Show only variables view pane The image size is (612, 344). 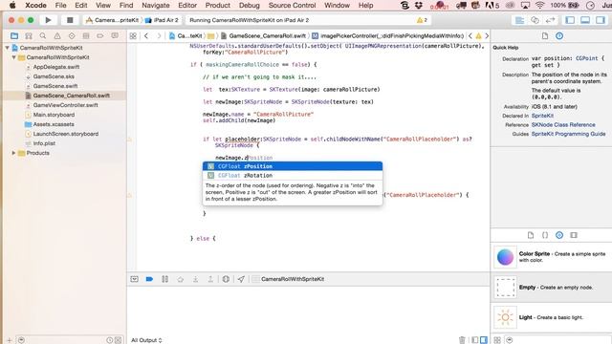coord(475,340)
